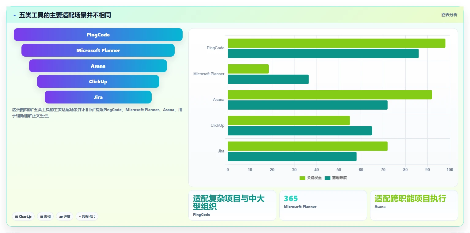Click the small blue icon beside the heading
Screen dimensions: 470x233
[14, 15]
